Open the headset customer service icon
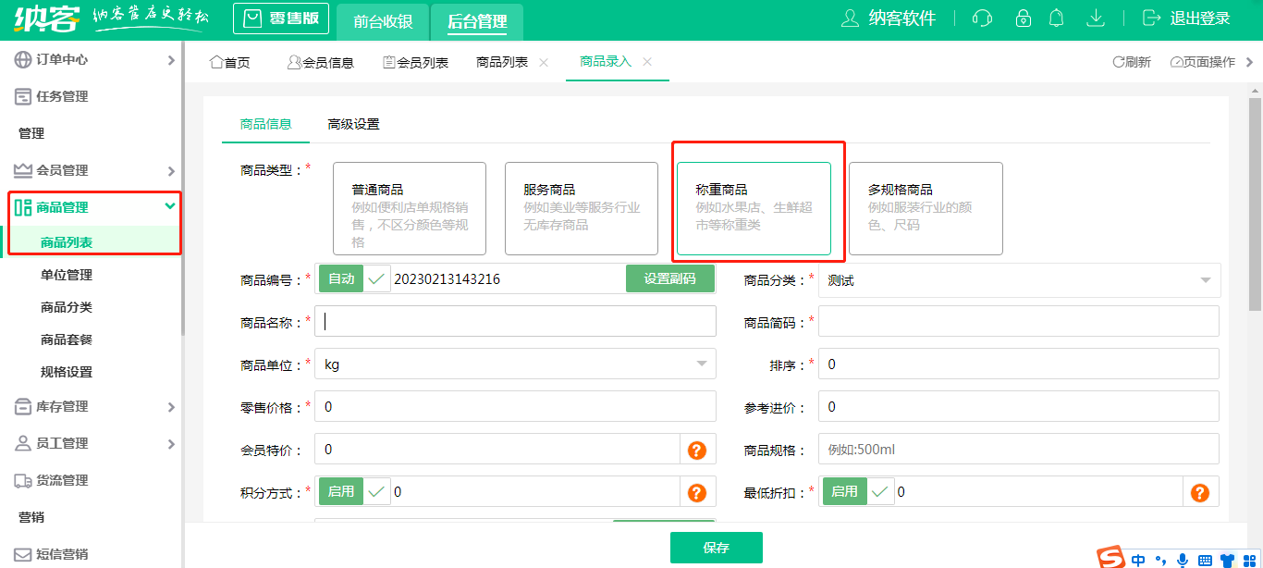This screenshot has height=568, width=1263. tap(981, 18)
